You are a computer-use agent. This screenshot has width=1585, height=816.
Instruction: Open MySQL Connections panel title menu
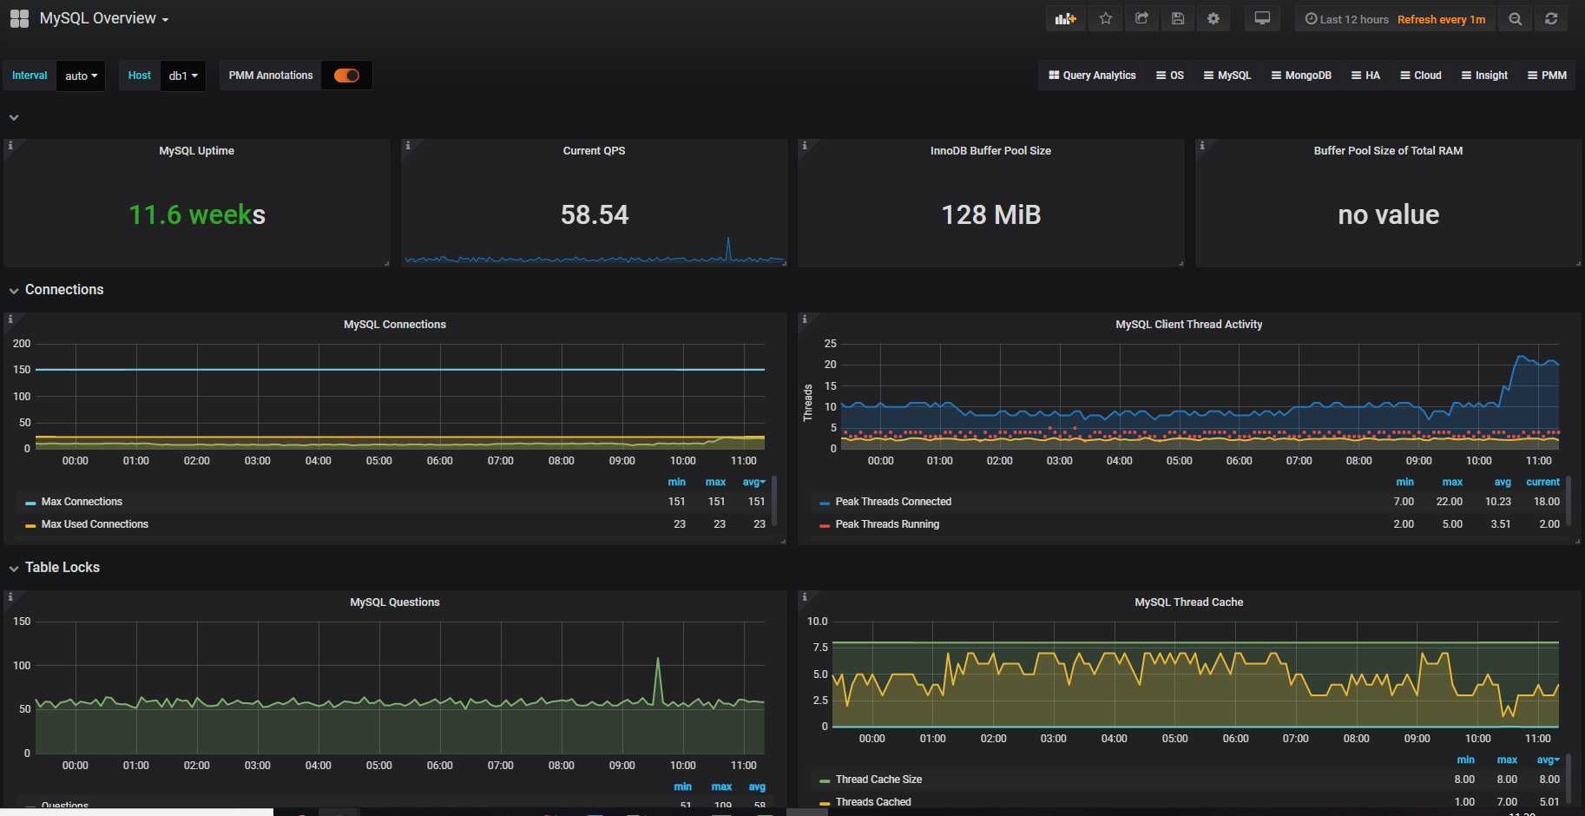click(395, 325)
